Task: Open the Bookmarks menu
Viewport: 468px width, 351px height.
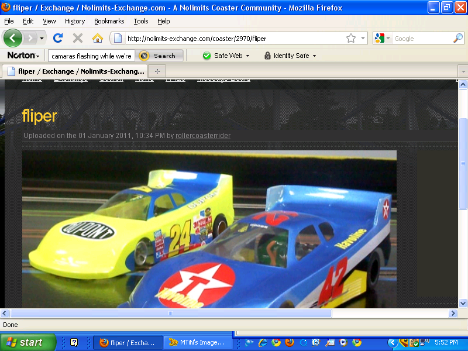Action: (109, 21)
